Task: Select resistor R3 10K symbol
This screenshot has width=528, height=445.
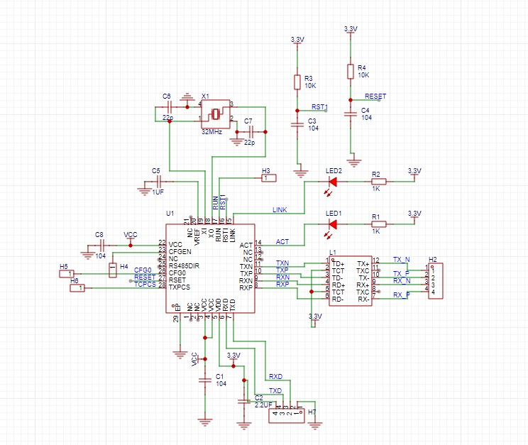Action: [297, 82]
